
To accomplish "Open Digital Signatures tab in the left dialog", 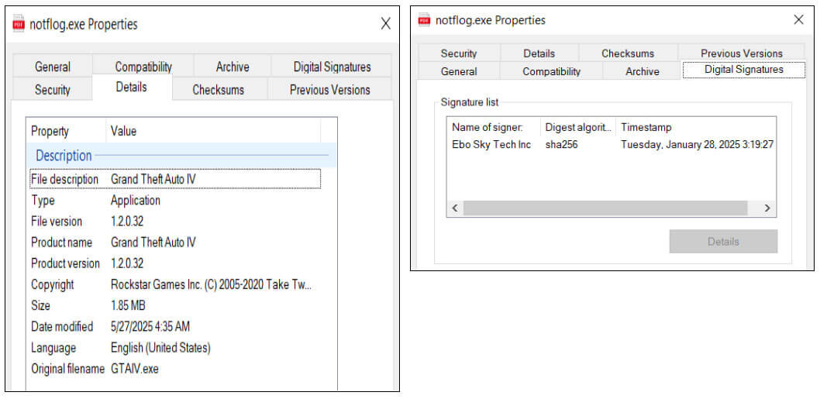I will (332, 67).
